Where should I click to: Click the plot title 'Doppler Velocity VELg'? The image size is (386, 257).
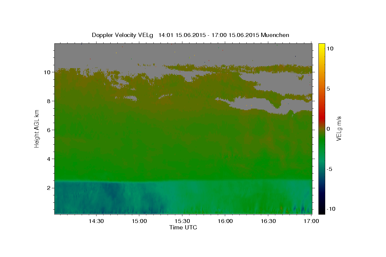point(123,35)
